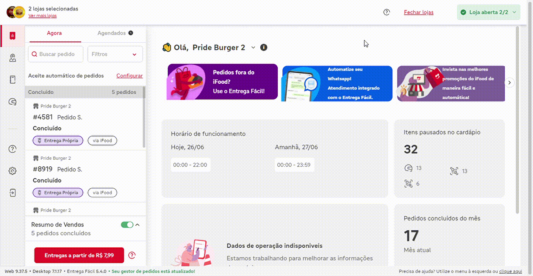Open the menu book sidebar icon
The height and width of the screenshot is (276, 533).
pos(12,80)
